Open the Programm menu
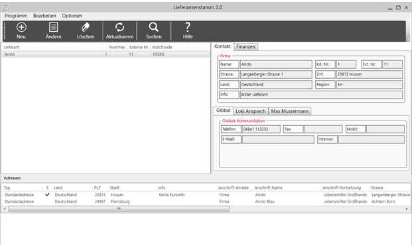Image resolution: width=412 pixels, height=245 pixels. pos(16,16)
